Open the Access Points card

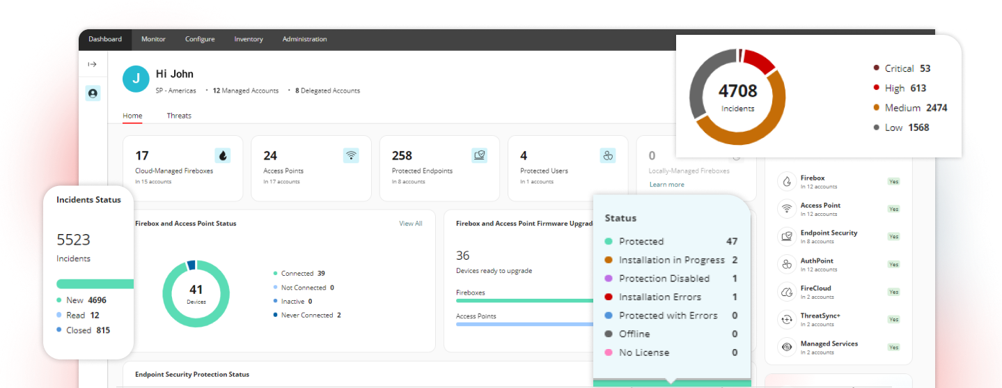coord(311,169)
